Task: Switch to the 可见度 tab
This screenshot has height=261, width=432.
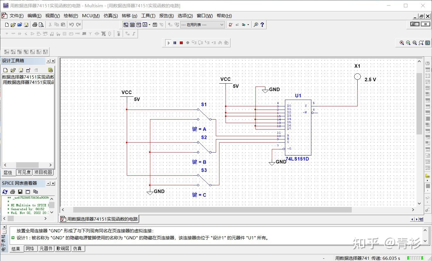Action: click(24, 172)
